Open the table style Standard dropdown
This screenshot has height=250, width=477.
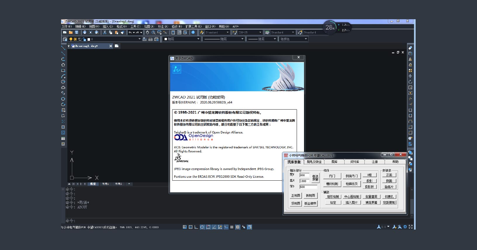(293, 32)
